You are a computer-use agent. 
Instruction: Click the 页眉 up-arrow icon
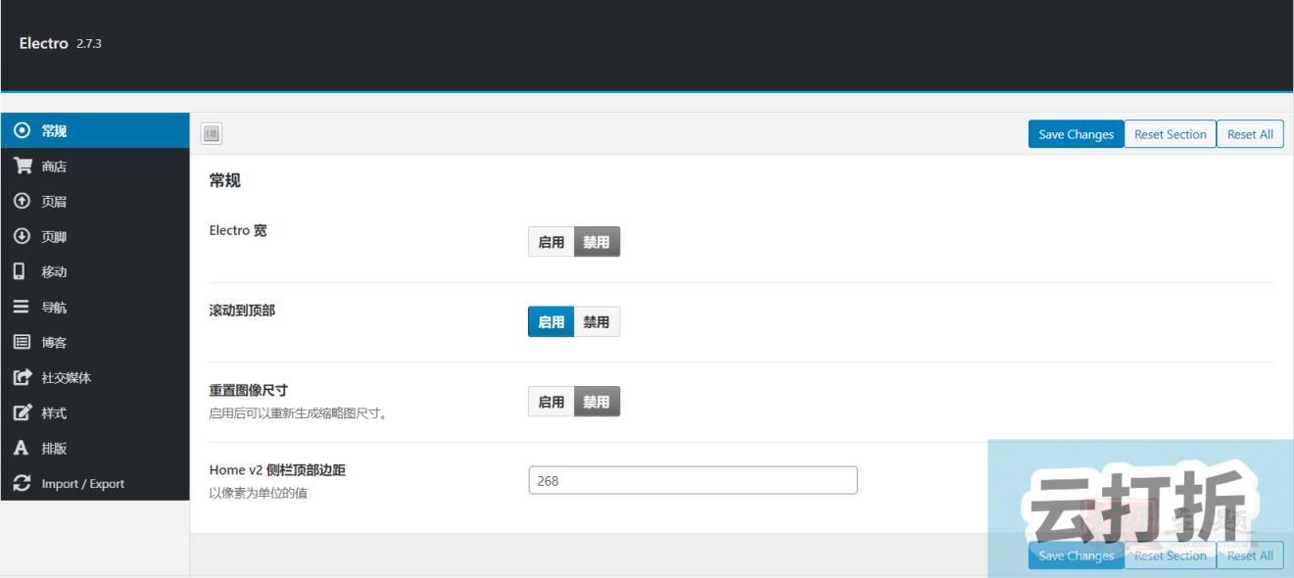click(22, 202)
